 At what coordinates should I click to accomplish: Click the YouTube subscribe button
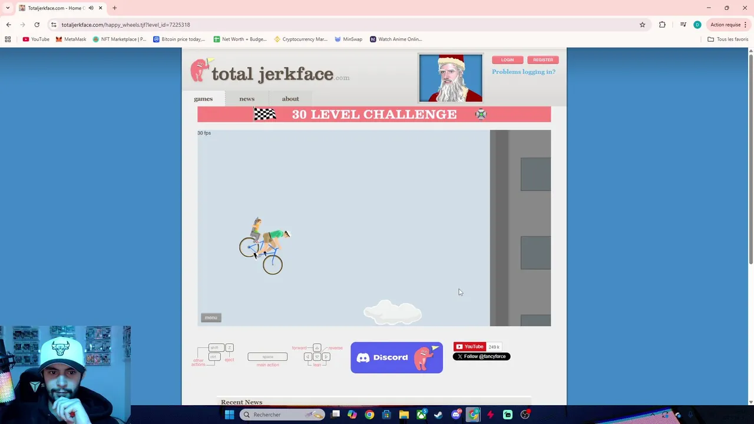click(x=469, y=347)
